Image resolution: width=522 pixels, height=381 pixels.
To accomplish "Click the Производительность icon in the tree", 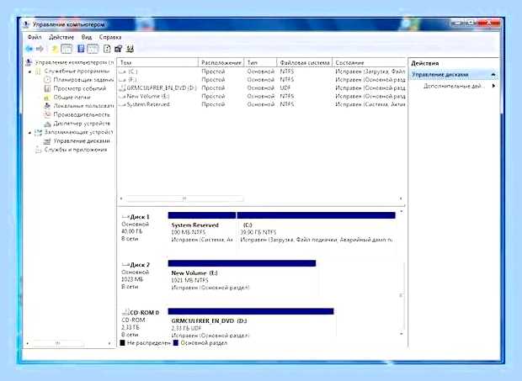I will (x=47, y=114).
